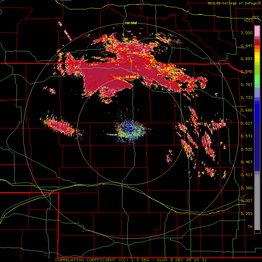
Task: Click the KLNX radar site identifier
Action: tap(163, 260)
